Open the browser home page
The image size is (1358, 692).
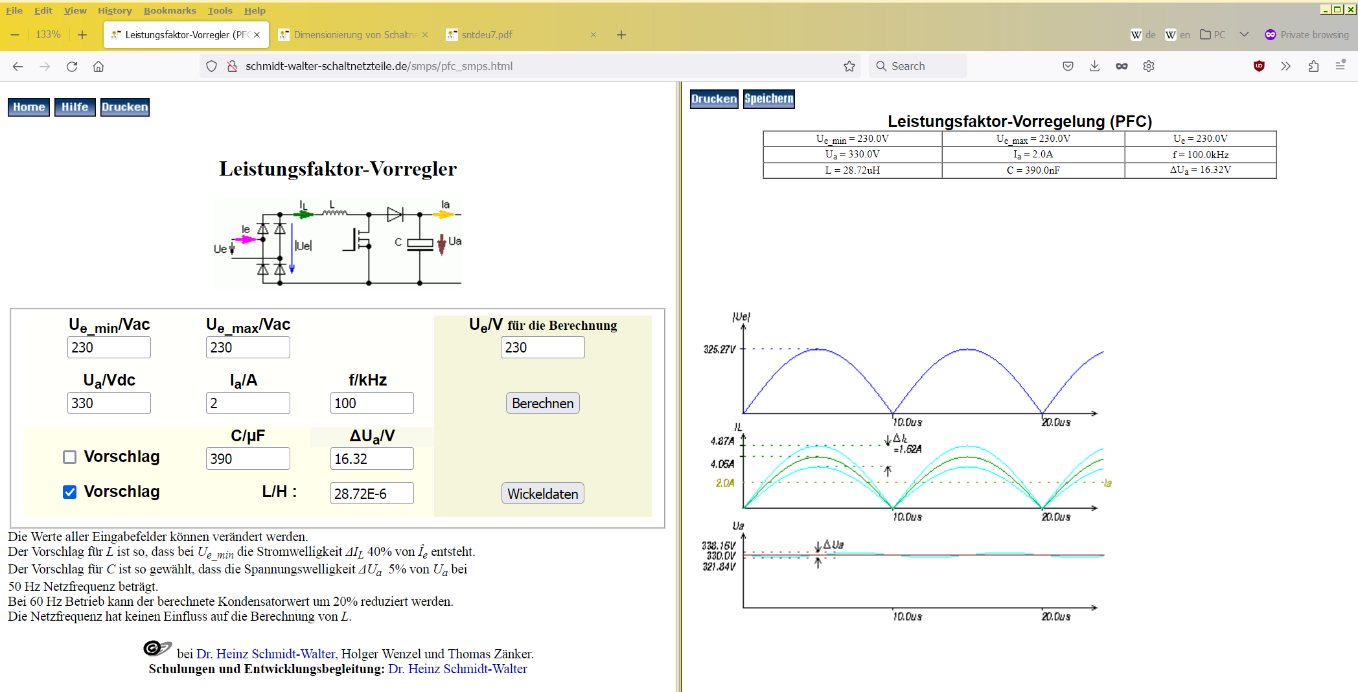tap(98, 66)
